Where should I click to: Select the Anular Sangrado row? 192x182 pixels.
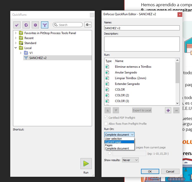(x=140, y=72)
